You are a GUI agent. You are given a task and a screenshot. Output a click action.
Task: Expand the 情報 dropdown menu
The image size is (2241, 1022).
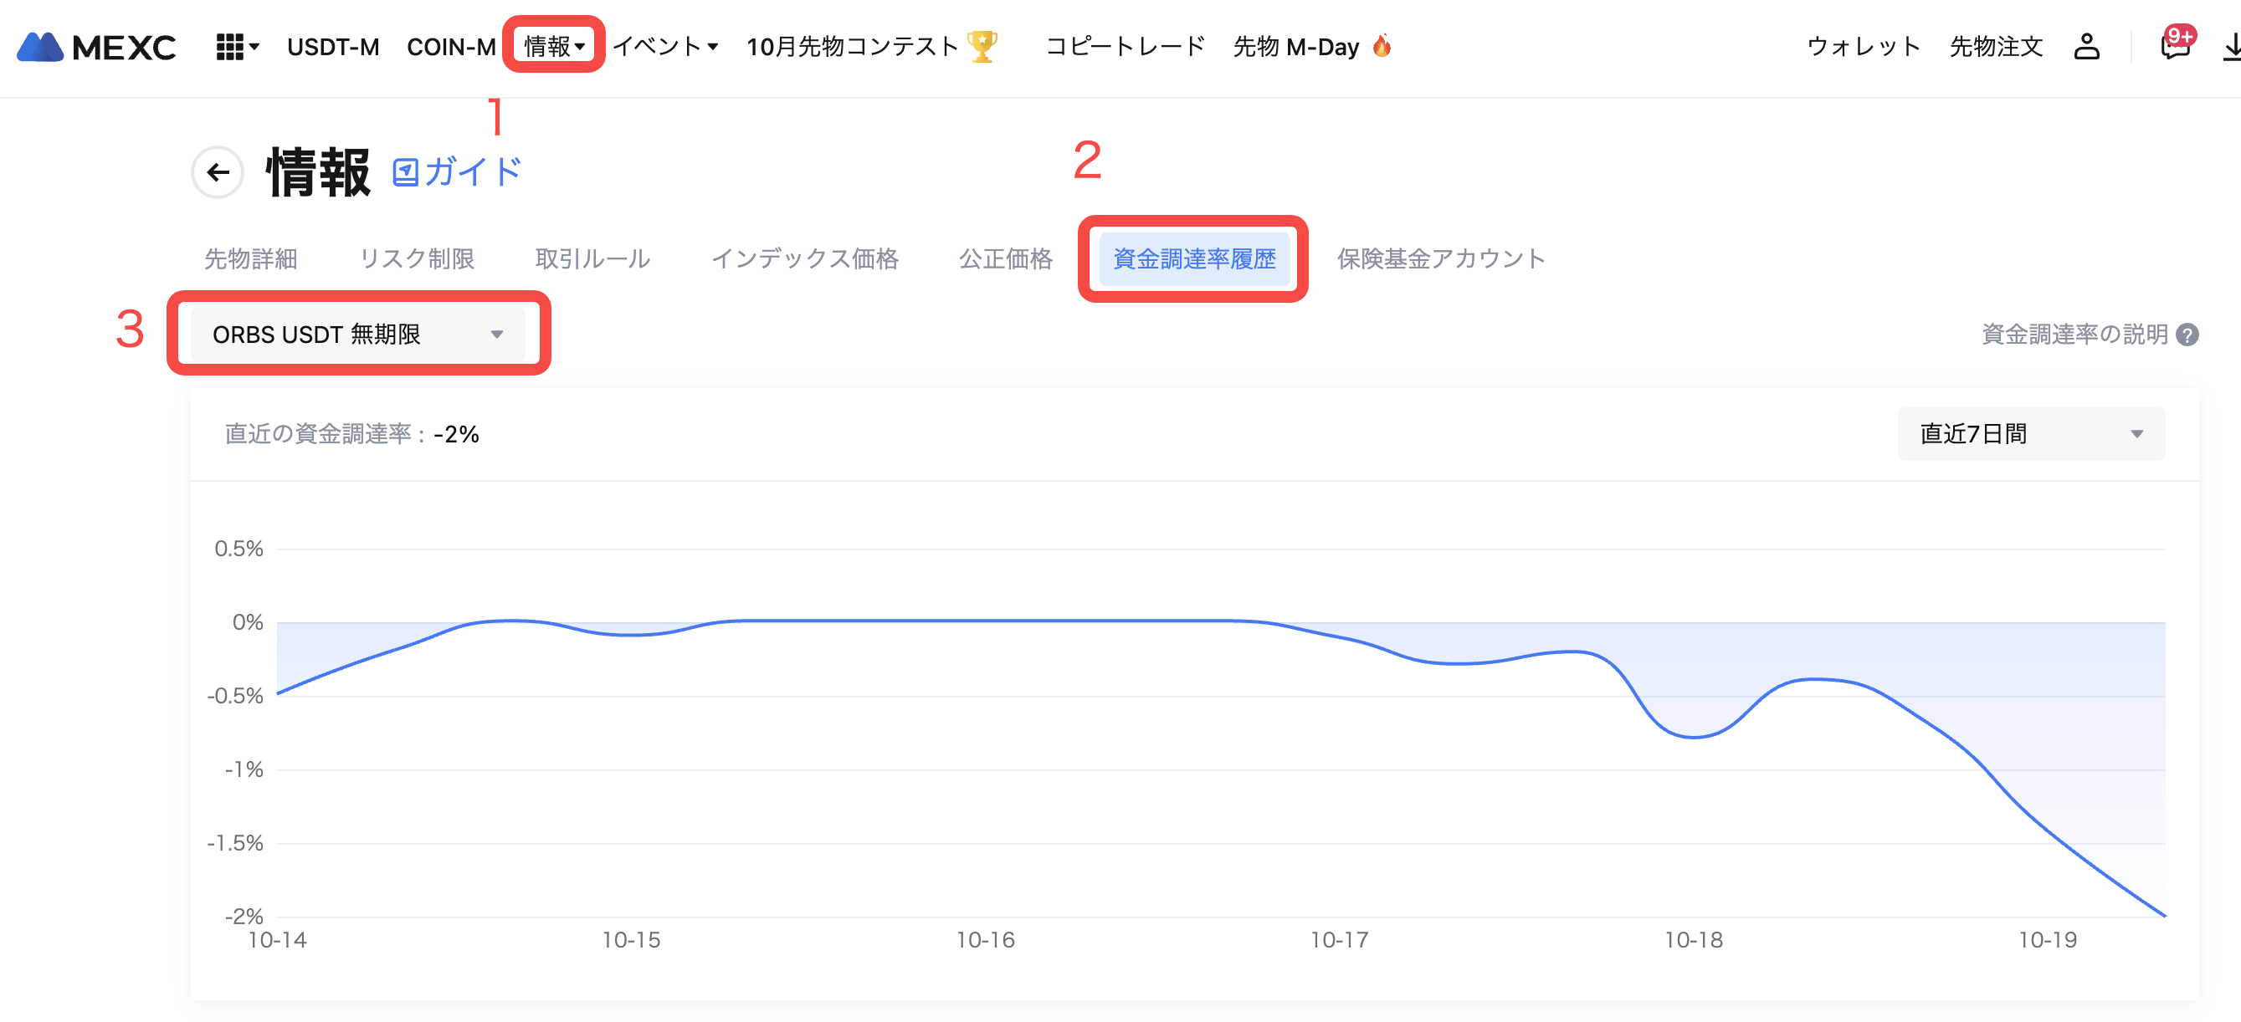pyautogui.click(x=554, y=46)
